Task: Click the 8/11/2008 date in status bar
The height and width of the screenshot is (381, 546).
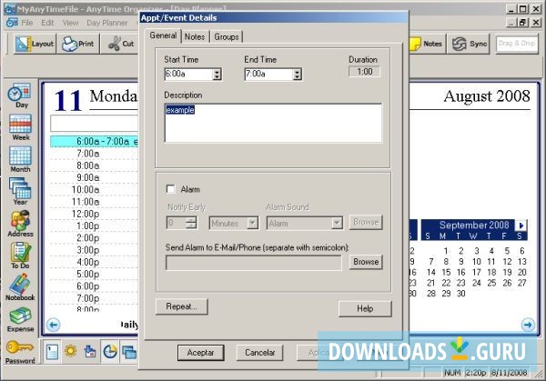Action: 509,373
